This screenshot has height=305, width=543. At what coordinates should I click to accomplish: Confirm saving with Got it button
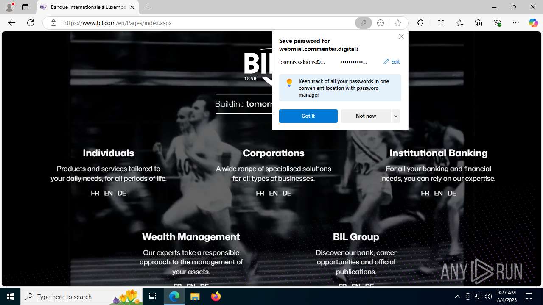pos(308,116)
